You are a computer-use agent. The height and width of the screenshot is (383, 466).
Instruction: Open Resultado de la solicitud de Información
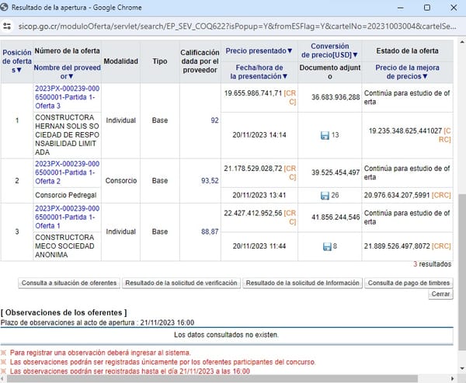point(303,283)
